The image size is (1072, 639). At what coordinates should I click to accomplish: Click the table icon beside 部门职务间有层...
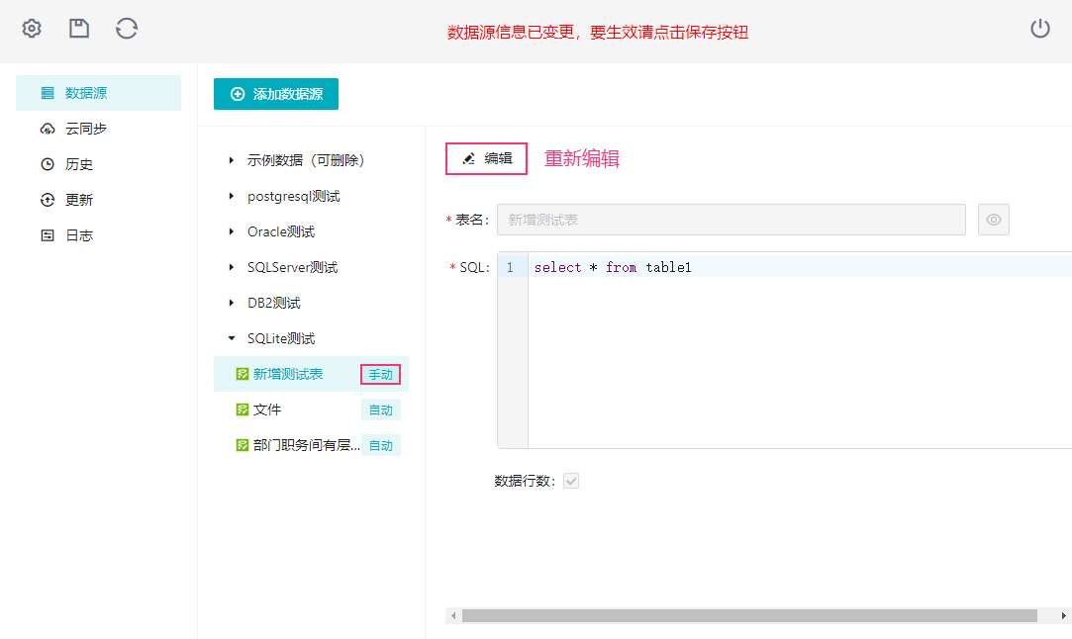243,445
